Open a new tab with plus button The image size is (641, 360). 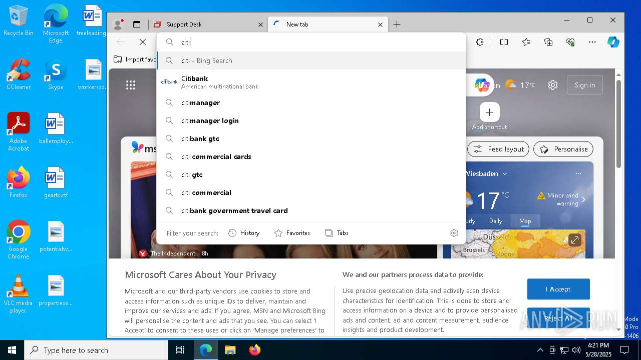pos(397,24)
